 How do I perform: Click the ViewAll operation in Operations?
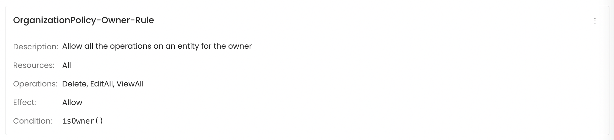click(x=130, y=84)
